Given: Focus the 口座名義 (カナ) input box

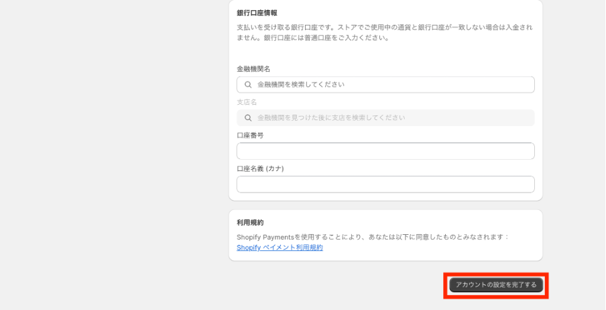Looking at the screenshot, I should point(385,185).
